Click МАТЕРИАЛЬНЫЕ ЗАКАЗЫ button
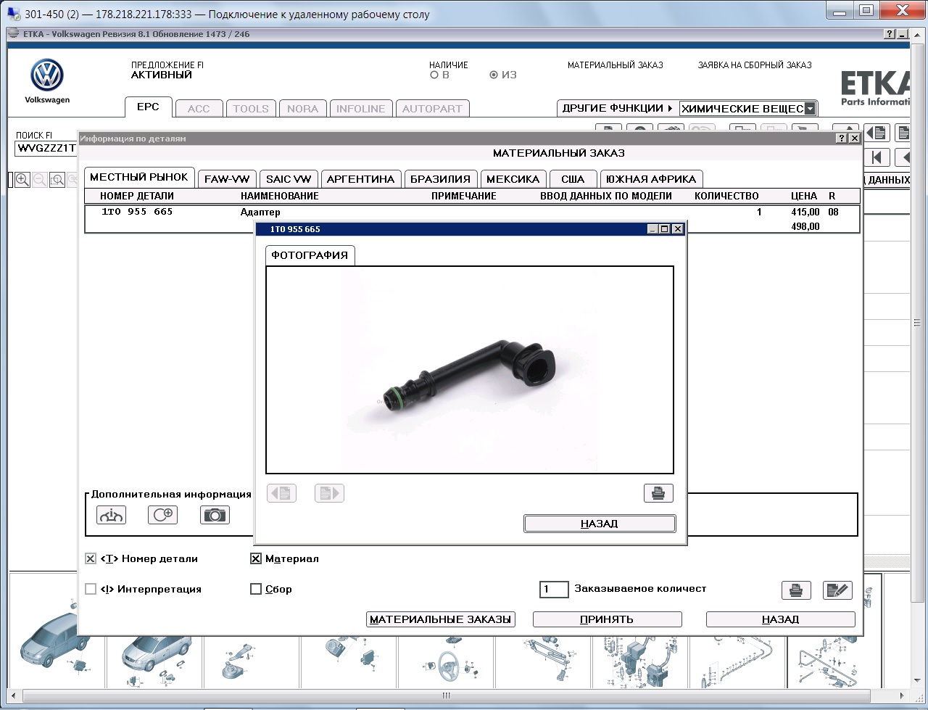Image resolution: width=928 pixels, height=710 pixels. coord(441,619)
